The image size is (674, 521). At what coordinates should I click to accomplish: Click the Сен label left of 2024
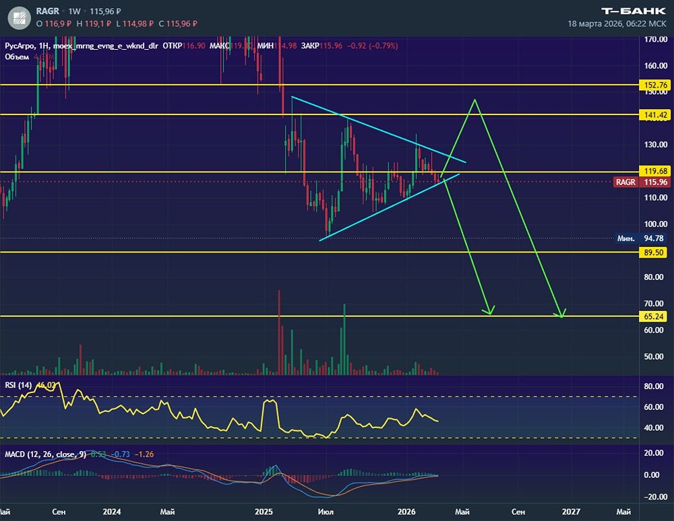click(59, 512)
